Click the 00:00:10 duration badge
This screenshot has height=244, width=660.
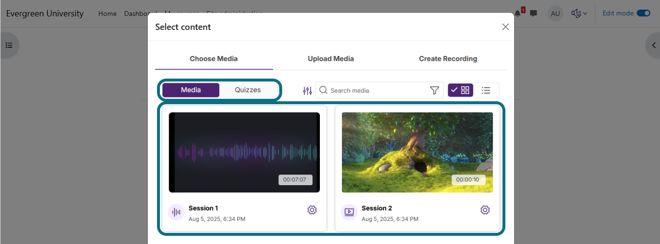point(469,180)
